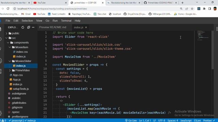Close the primeVideo CCBP IDE browser tab
Viewport: 218px width, 122px height.
click(x=103, y=3)
